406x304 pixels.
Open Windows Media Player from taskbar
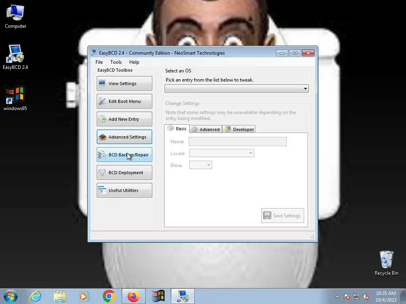coord(84,296)
